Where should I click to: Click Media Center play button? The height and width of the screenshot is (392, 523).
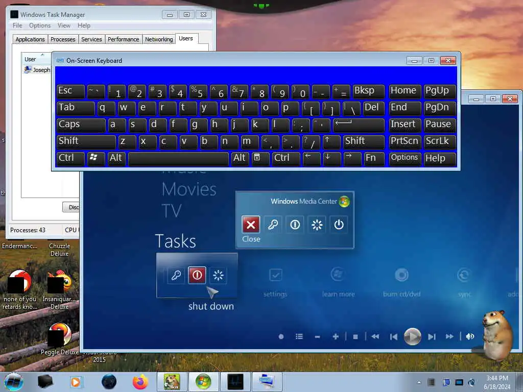click(x=413, y=337)
